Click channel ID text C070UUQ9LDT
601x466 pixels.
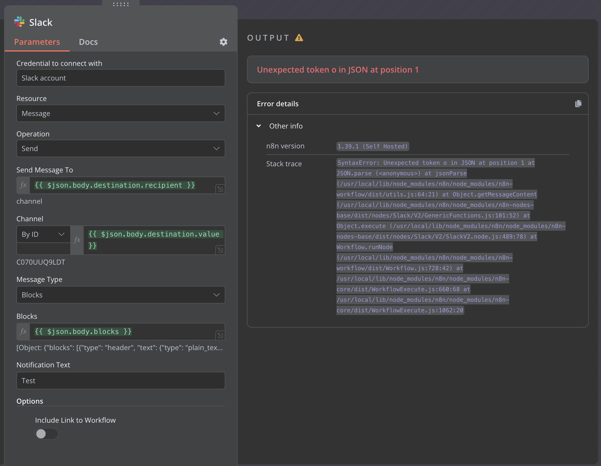coord(41,262)
